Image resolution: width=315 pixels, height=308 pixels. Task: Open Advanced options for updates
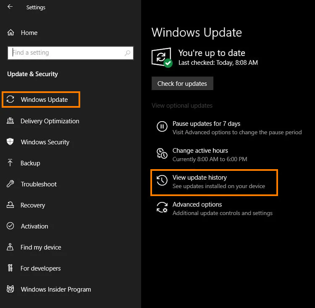pyautogui.click(x=197, y=204)
